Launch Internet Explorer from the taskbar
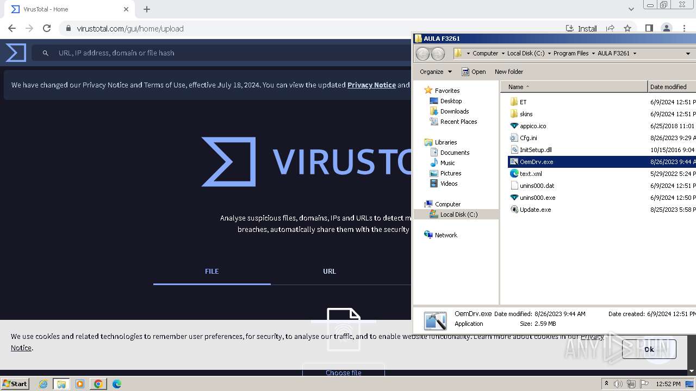 tap(43, 384)
